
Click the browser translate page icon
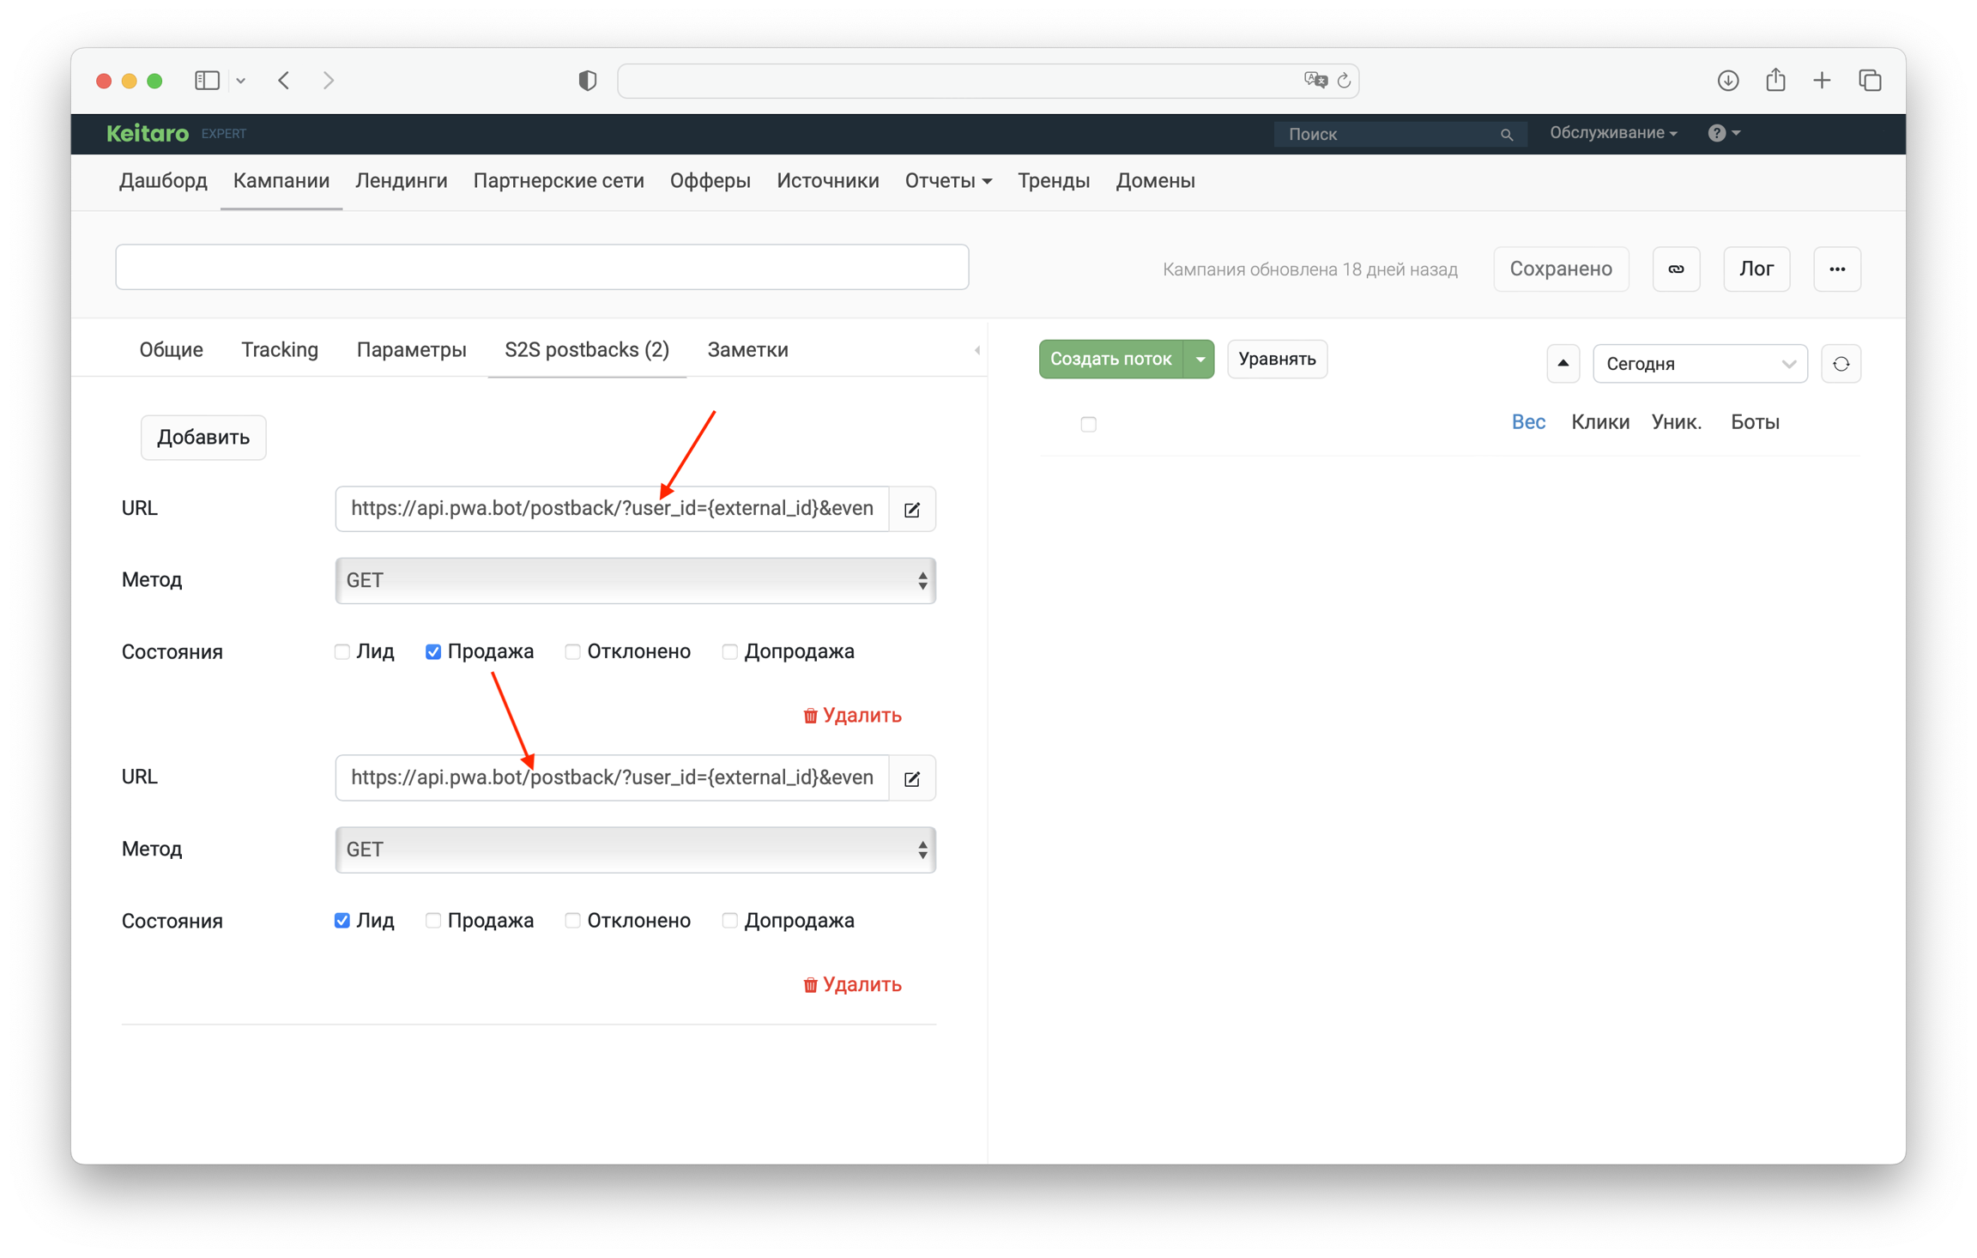click(1315, 81)
